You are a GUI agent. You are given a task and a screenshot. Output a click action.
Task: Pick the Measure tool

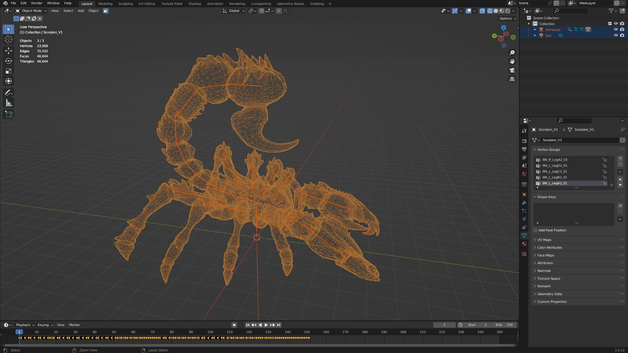(x=9, y=103)
